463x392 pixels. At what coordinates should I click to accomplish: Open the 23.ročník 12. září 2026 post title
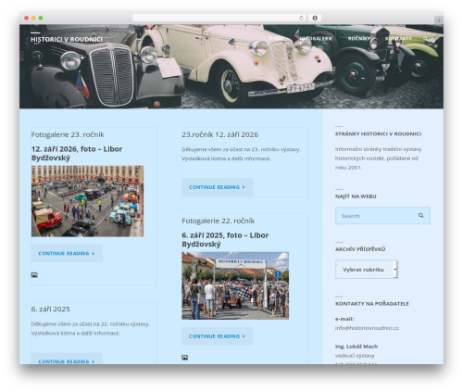tap(219, 134)
